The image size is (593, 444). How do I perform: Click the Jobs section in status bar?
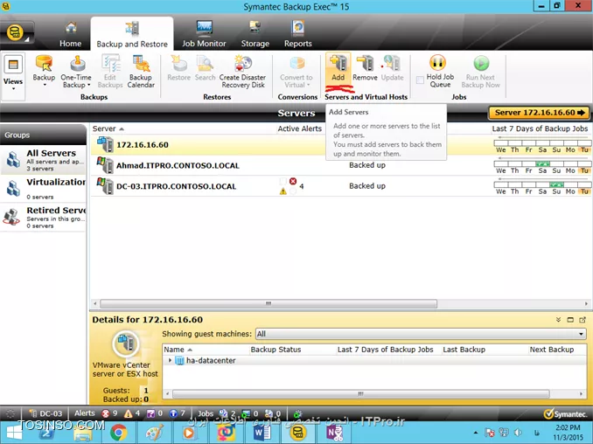[x=206, y=413]
